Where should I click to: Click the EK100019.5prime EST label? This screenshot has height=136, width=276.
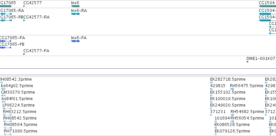click(228, 99)
